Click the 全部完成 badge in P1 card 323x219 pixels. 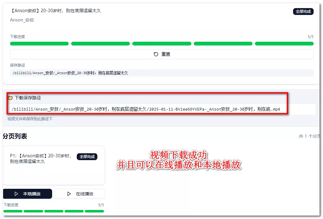click(87, 157)
